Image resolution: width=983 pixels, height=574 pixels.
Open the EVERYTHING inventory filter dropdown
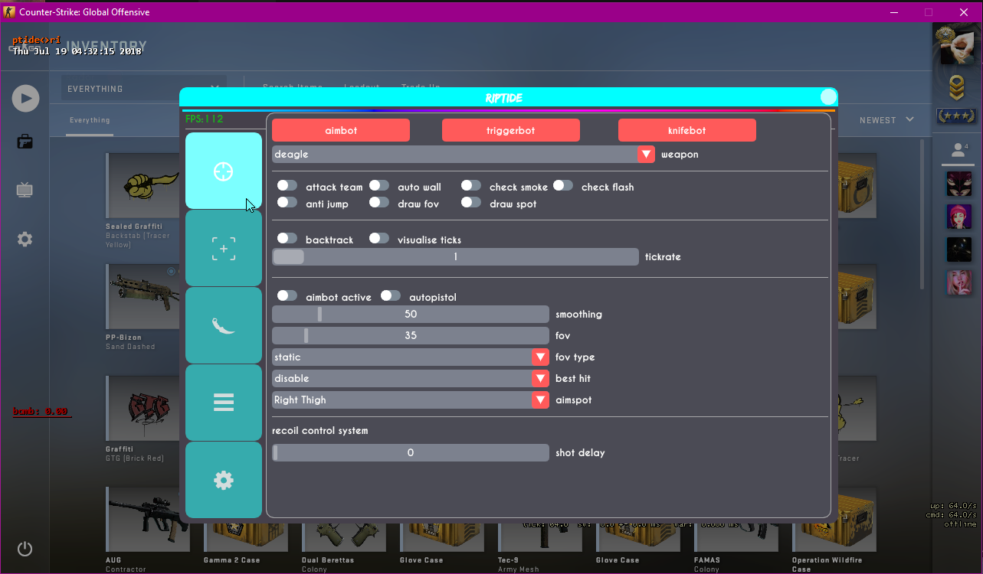144,89
